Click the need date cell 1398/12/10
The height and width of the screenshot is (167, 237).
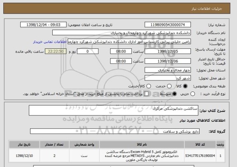point(24,156)
